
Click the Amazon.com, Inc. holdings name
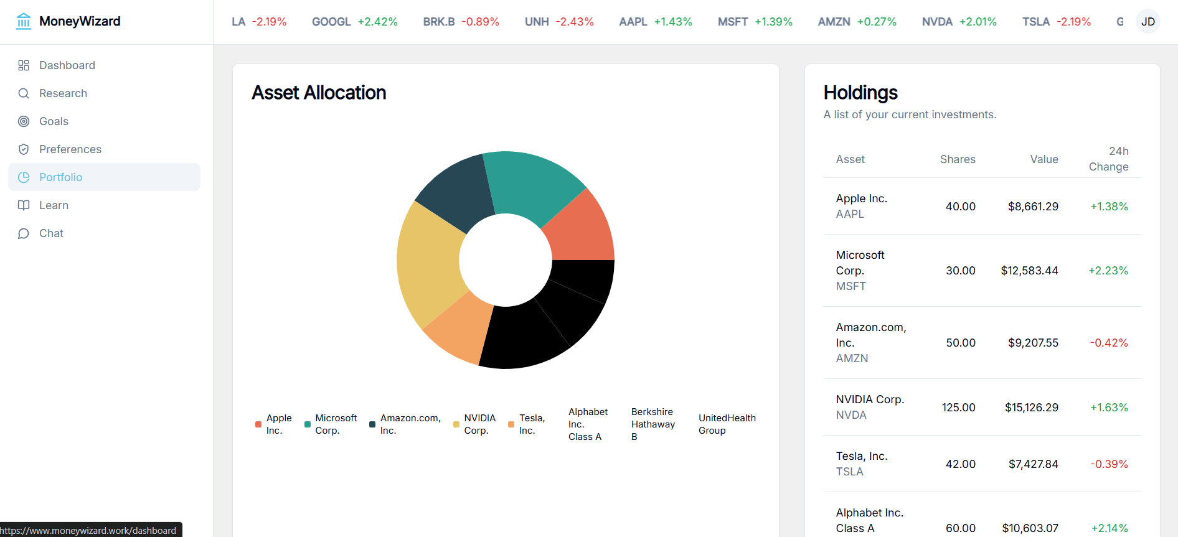point(871,335)
